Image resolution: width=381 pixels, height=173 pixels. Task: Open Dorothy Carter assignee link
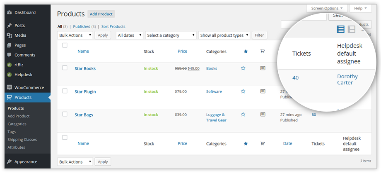[x=347, y=79]
